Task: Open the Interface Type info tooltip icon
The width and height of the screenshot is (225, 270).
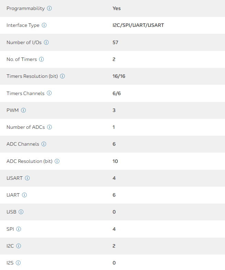Action: coord(44,25)
